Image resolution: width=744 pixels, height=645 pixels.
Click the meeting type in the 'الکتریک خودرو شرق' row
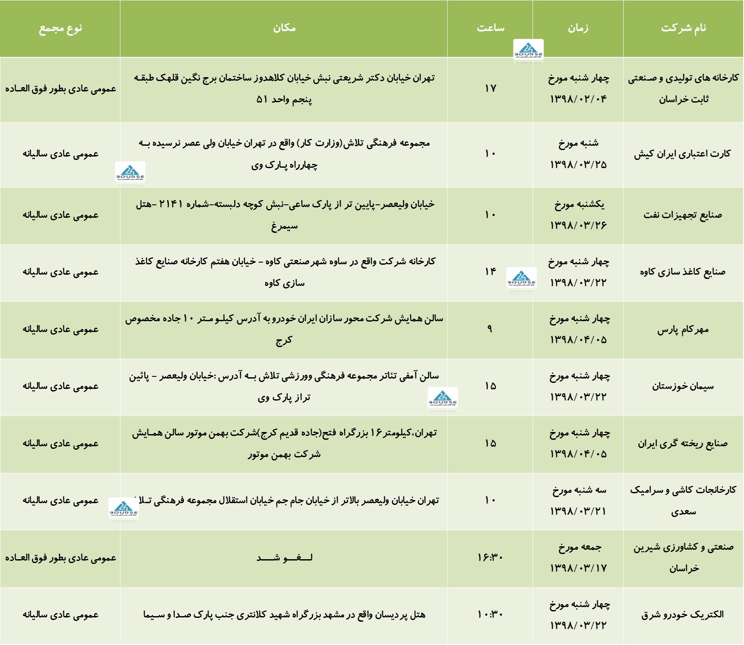pos(60,615)
